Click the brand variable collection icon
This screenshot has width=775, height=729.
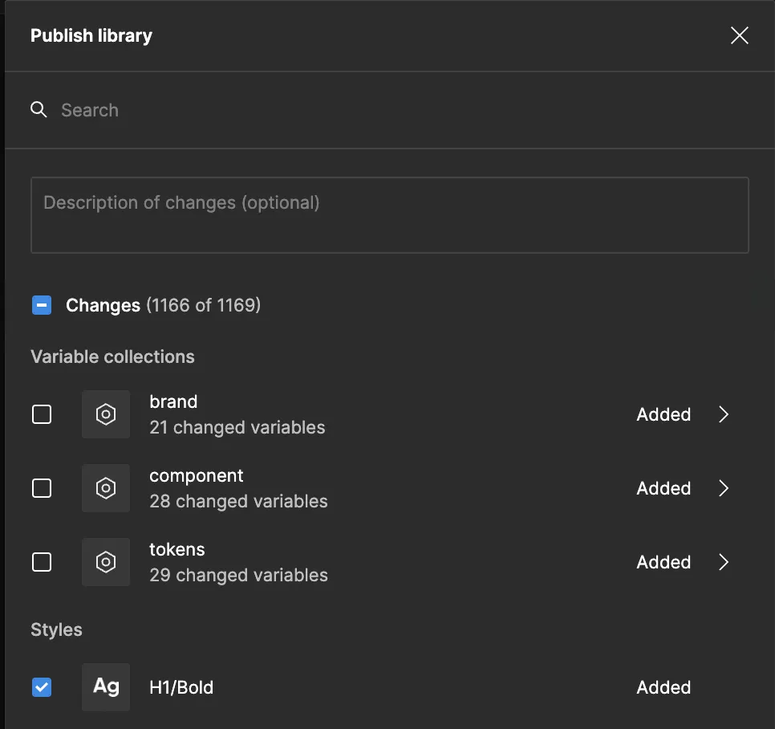tap(106, 414)
